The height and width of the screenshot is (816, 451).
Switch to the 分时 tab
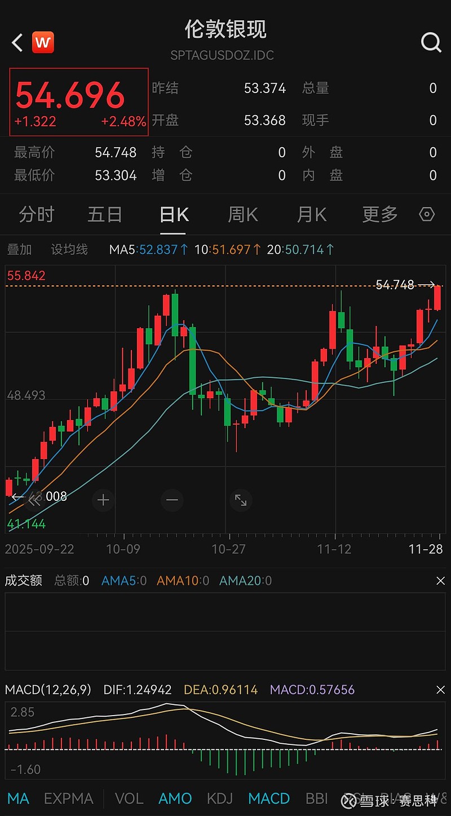point(37,215)
